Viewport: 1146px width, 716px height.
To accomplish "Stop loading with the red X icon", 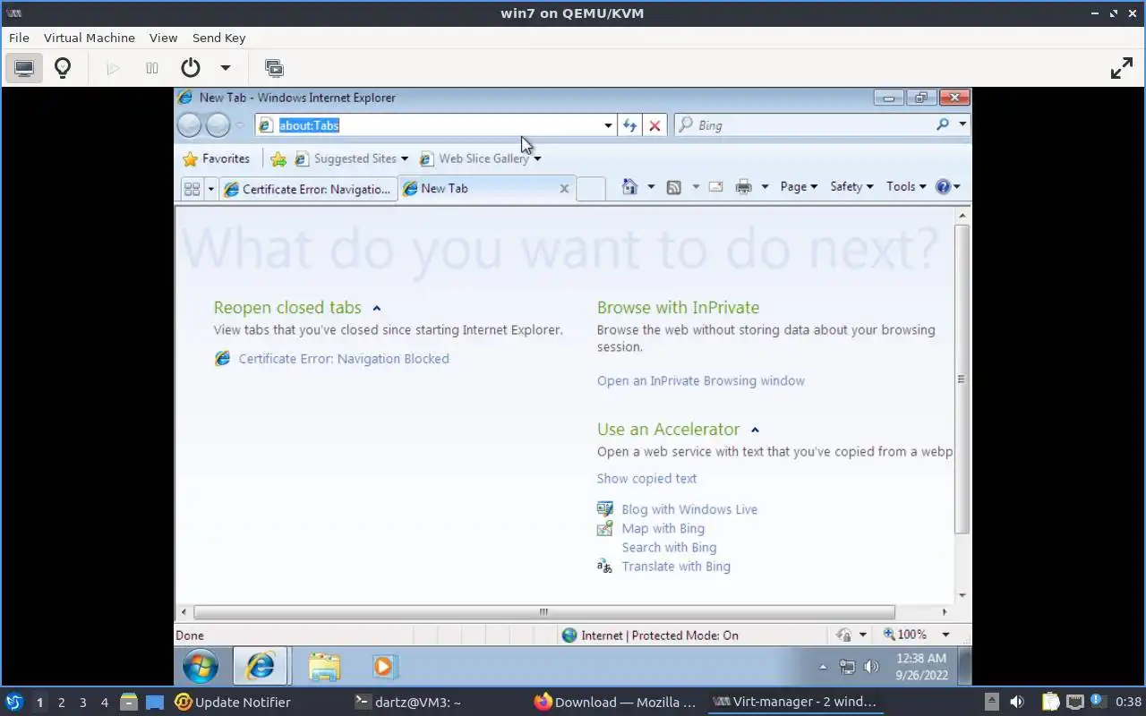I will [x=654, y=125].
